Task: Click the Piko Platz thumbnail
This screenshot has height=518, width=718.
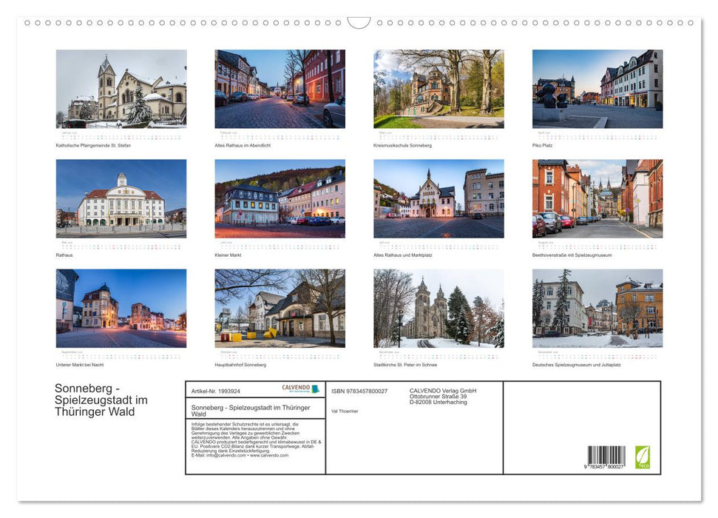Action: 597,89
